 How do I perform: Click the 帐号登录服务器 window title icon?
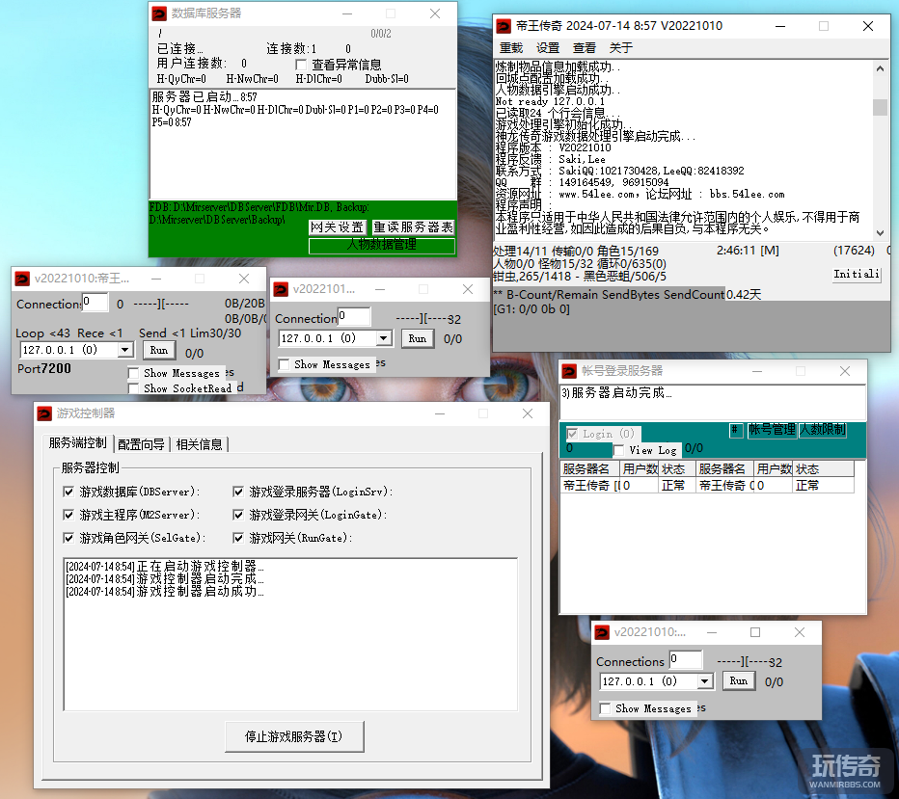tap(569, 371)
